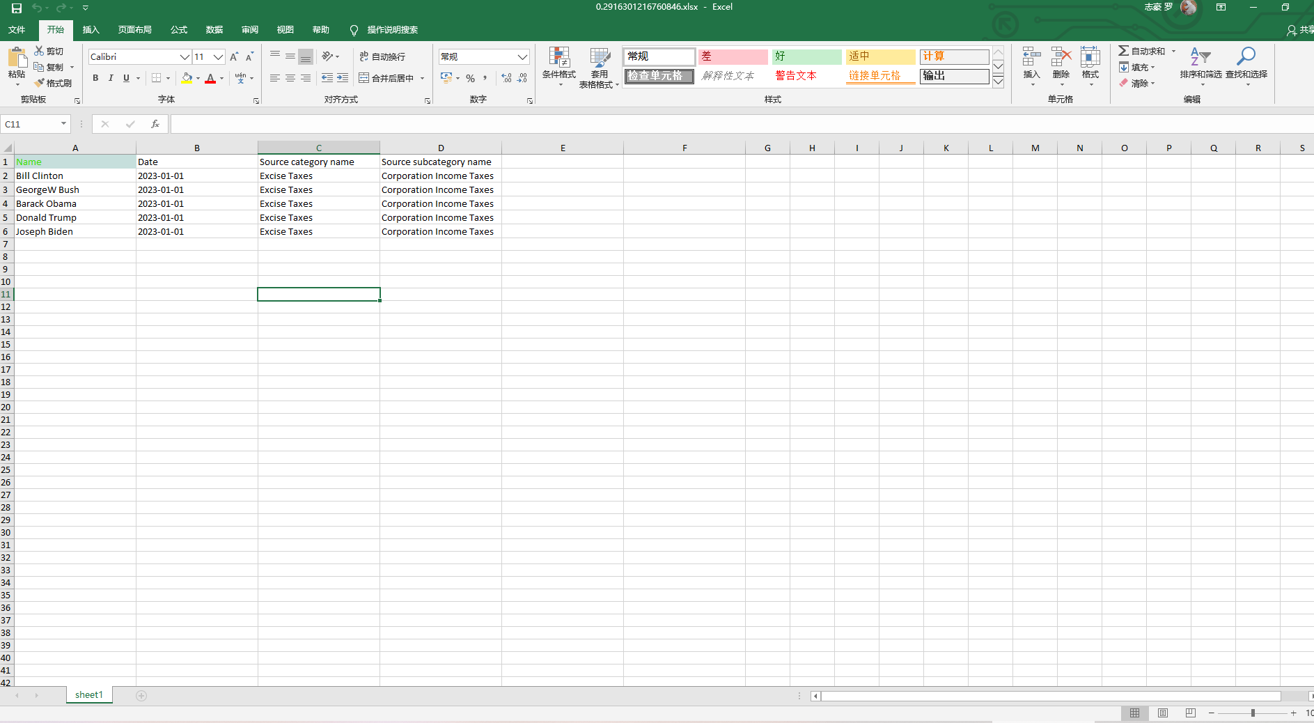This screenshot has width=1314, height=723.
Task: Click the horizontal scrollbar track
Action: [x=1051, y=696]
